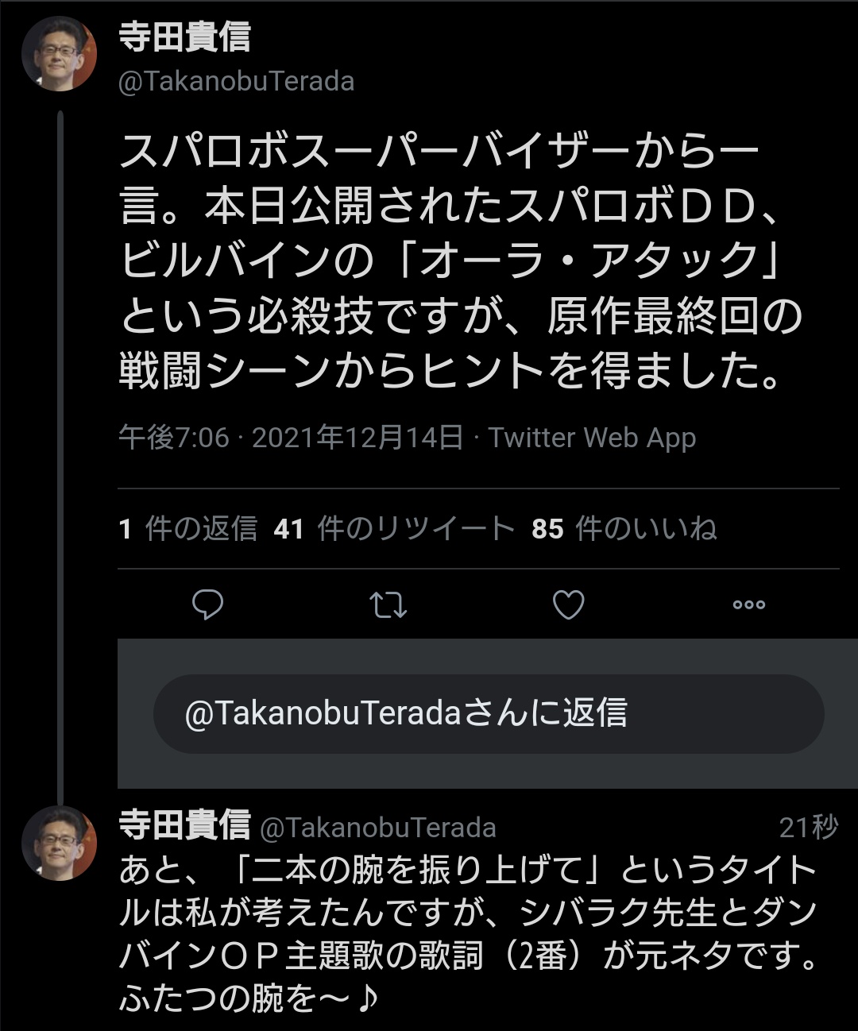Click display name 寺田貴信 on the main tweet
Viewport: 858px width, 1031px height.
click(x=185, y=37)
